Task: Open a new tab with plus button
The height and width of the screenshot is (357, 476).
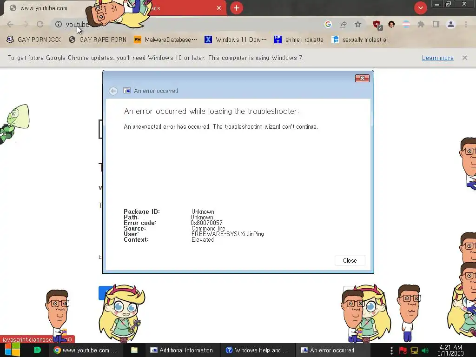Action: 237,8
